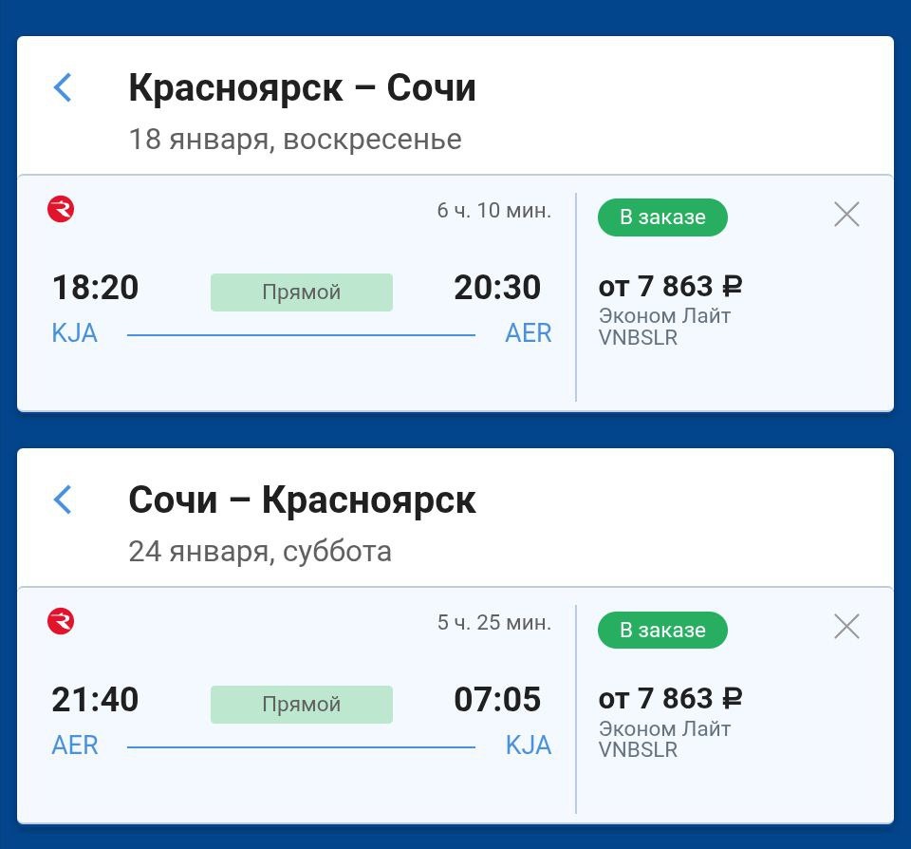The image size is (911, 849).
Task: Select the 'Прямой' badge on the 18:20 flight
Action: tap(302, 292)
